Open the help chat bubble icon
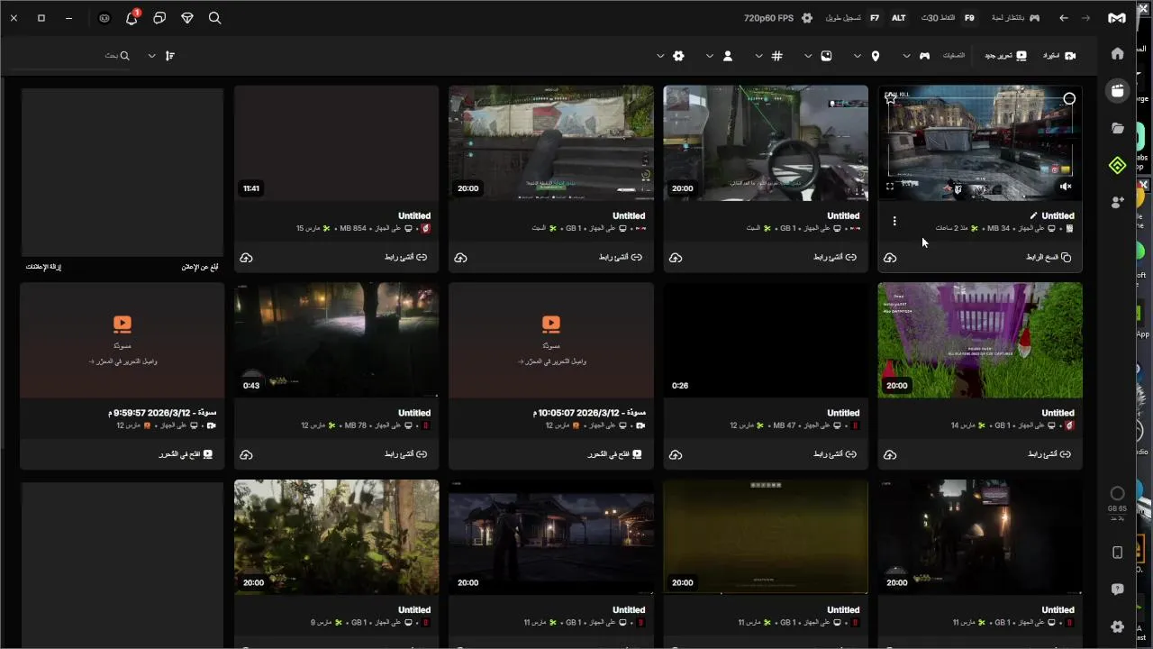 coord(1117,590)
